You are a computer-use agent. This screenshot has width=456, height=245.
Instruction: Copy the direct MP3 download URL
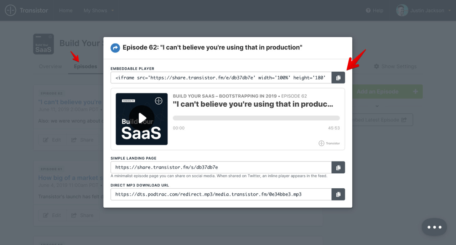coord(338,194)
